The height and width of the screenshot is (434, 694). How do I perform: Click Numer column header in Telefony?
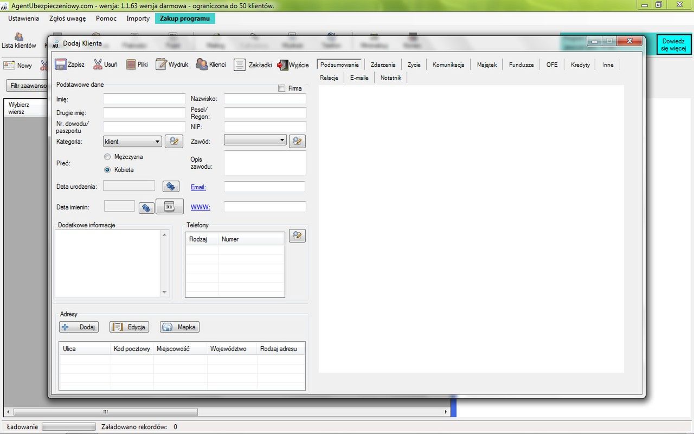(x=252, y=239)
